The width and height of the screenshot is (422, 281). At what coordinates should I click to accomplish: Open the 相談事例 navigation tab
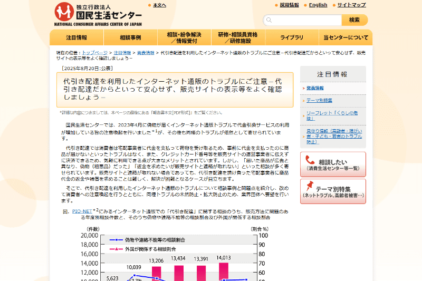tap(130, 37)
